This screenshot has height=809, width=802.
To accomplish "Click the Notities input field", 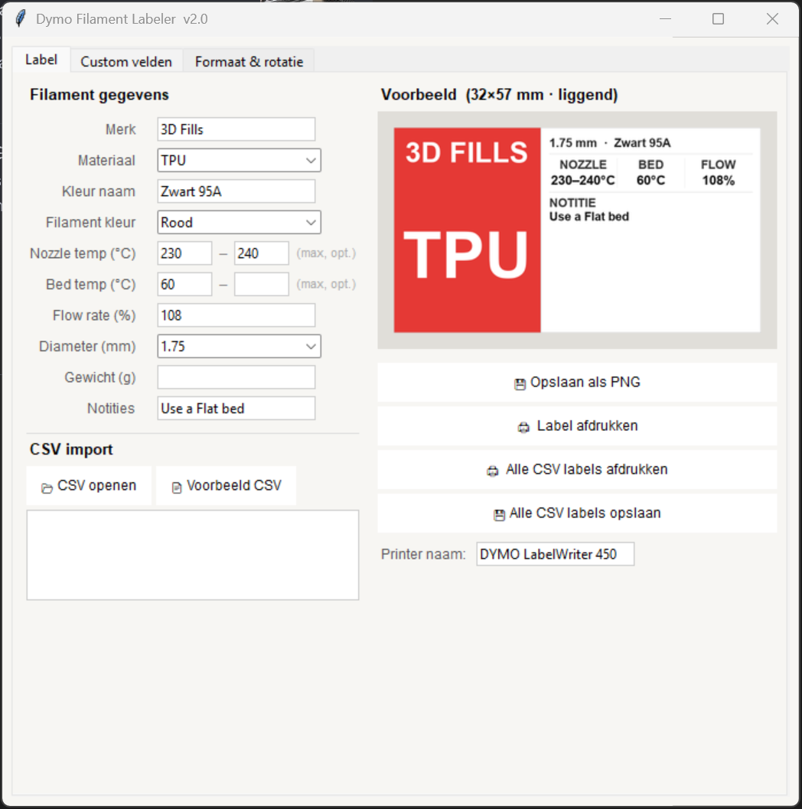I will click(236, 408).
